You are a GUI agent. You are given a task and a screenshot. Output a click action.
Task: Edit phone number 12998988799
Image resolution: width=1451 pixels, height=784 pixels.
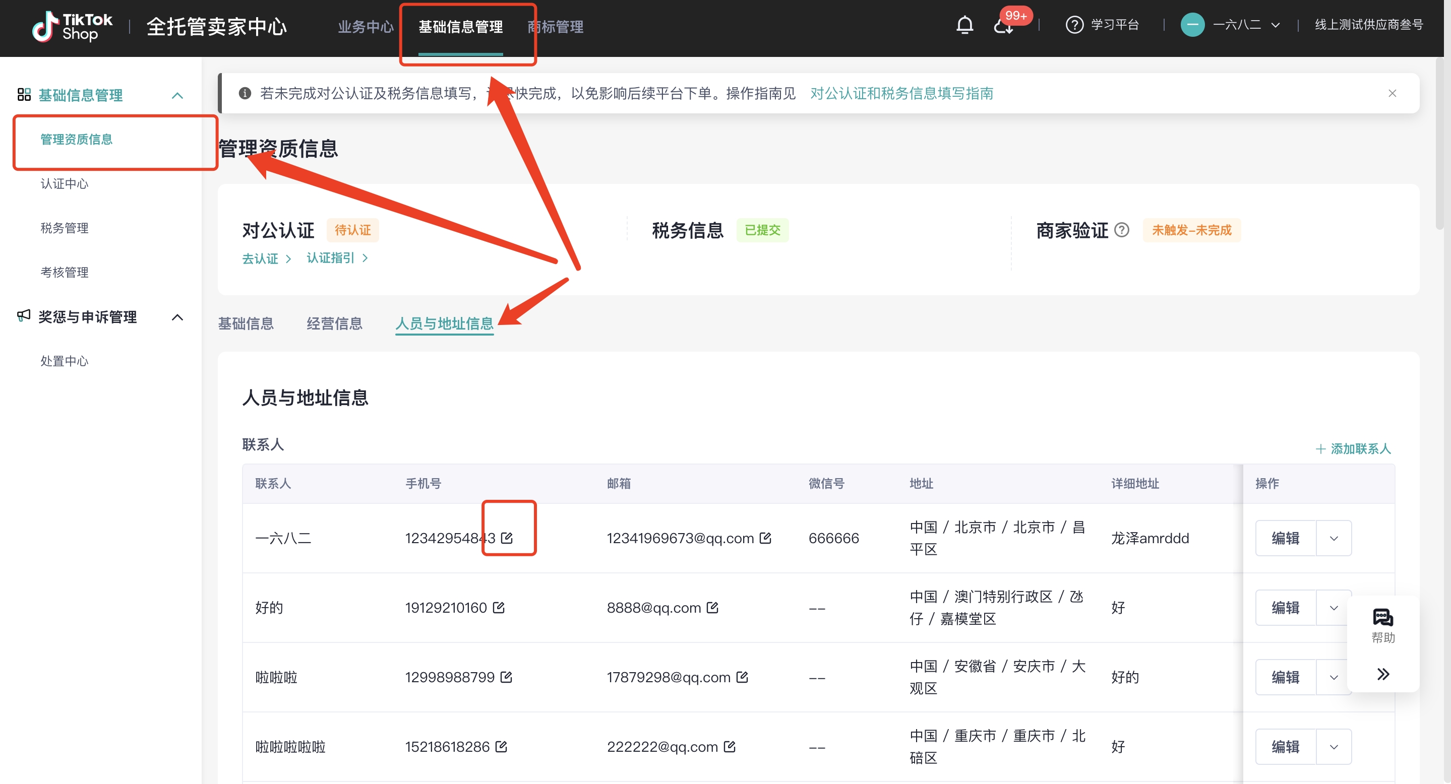tap(506, 677)
